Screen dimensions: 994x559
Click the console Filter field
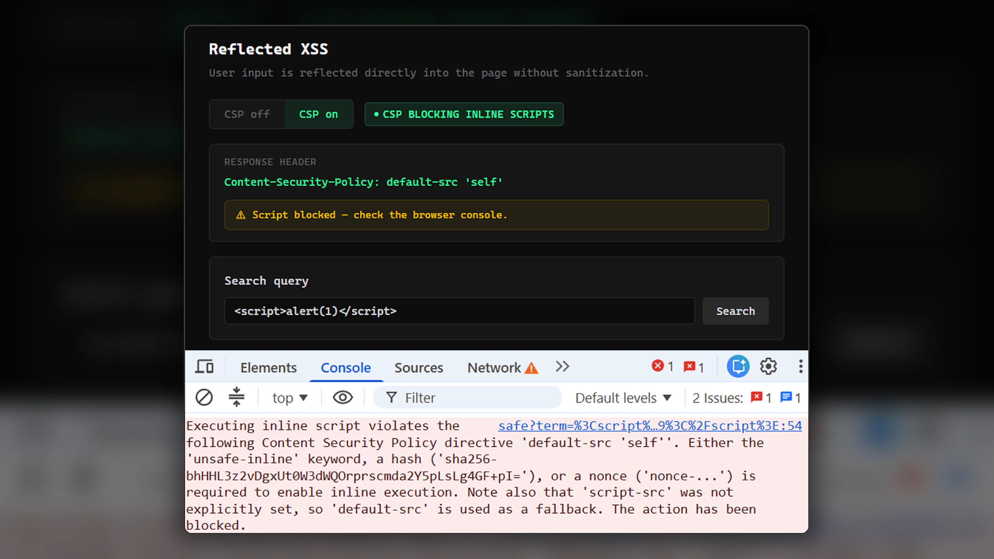pos(467,397)
